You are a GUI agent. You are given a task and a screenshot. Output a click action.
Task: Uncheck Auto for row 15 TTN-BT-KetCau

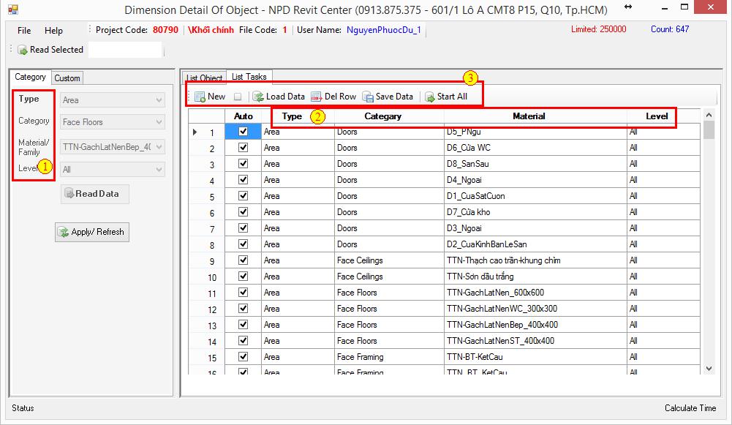coord(244,357)
